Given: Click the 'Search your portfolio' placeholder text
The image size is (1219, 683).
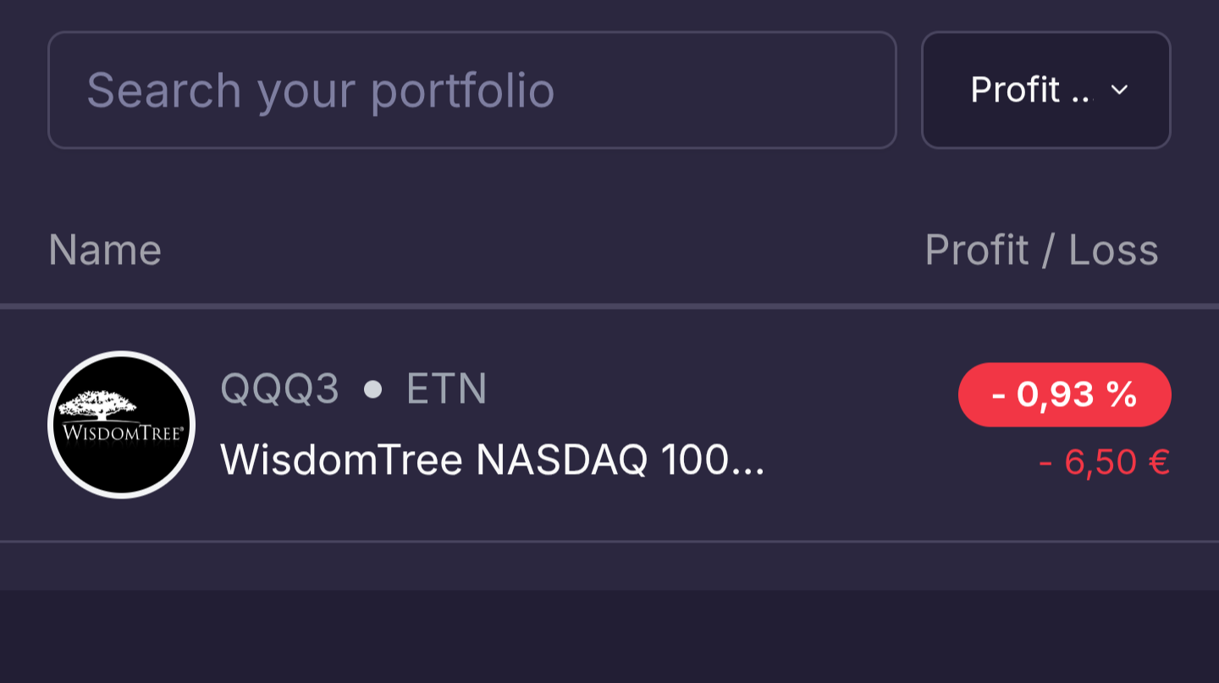Looking at the screenshot, I should [320, 90].
